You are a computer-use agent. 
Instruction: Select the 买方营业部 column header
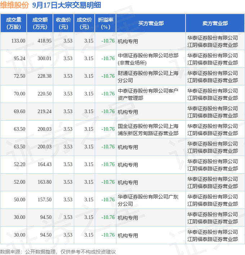click(151, 23)
